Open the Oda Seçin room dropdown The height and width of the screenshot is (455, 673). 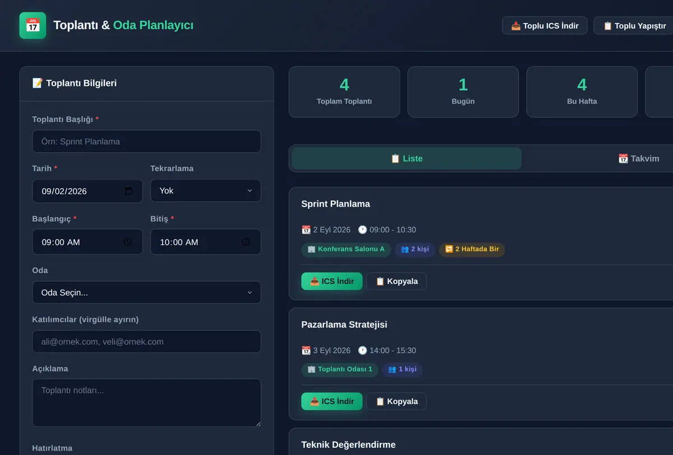point(146,292)
